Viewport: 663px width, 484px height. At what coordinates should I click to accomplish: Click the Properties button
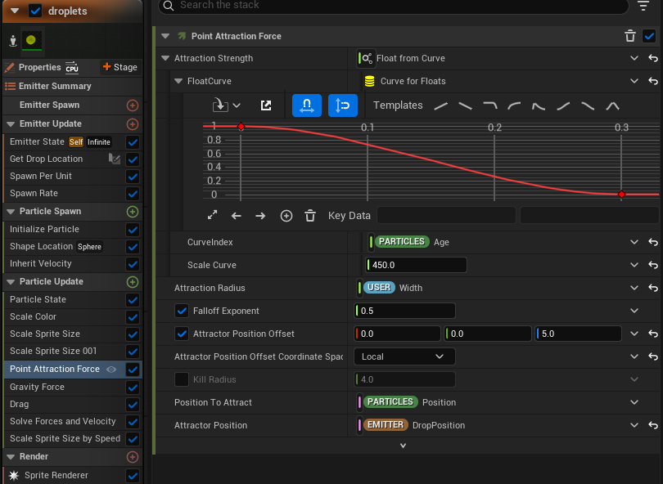pos(39,67)
